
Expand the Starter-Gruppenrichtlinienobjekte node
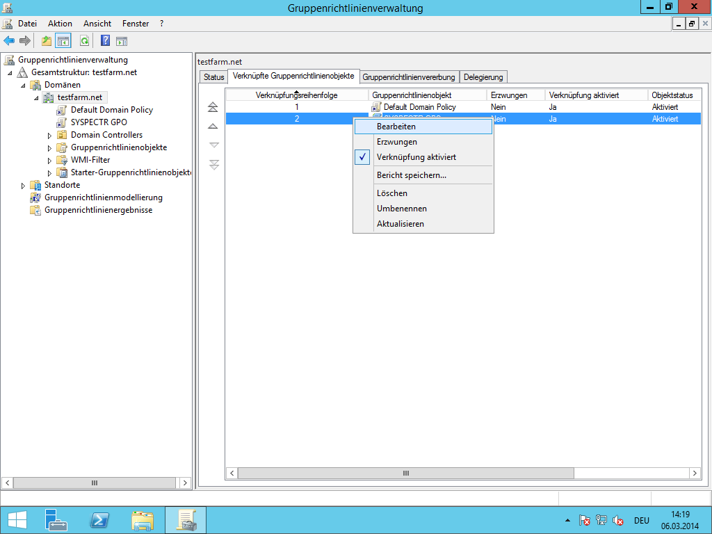[x=49, y=173]
